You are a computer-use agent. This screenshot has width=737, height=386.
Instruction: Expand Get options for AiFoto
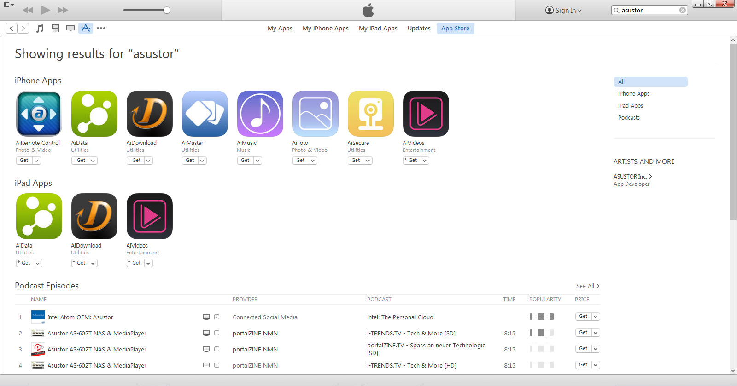tap(313, 161)
